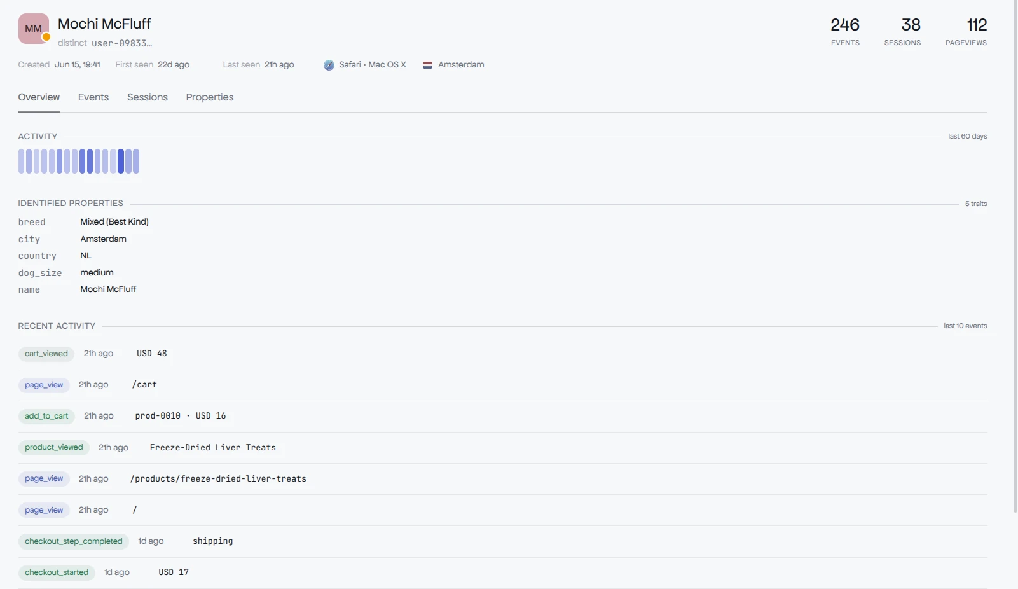Switch to the Events tab
Image resolution: width=1018 pixels, height=589 pixels.
pyautogui.click(x=93, y=97)
